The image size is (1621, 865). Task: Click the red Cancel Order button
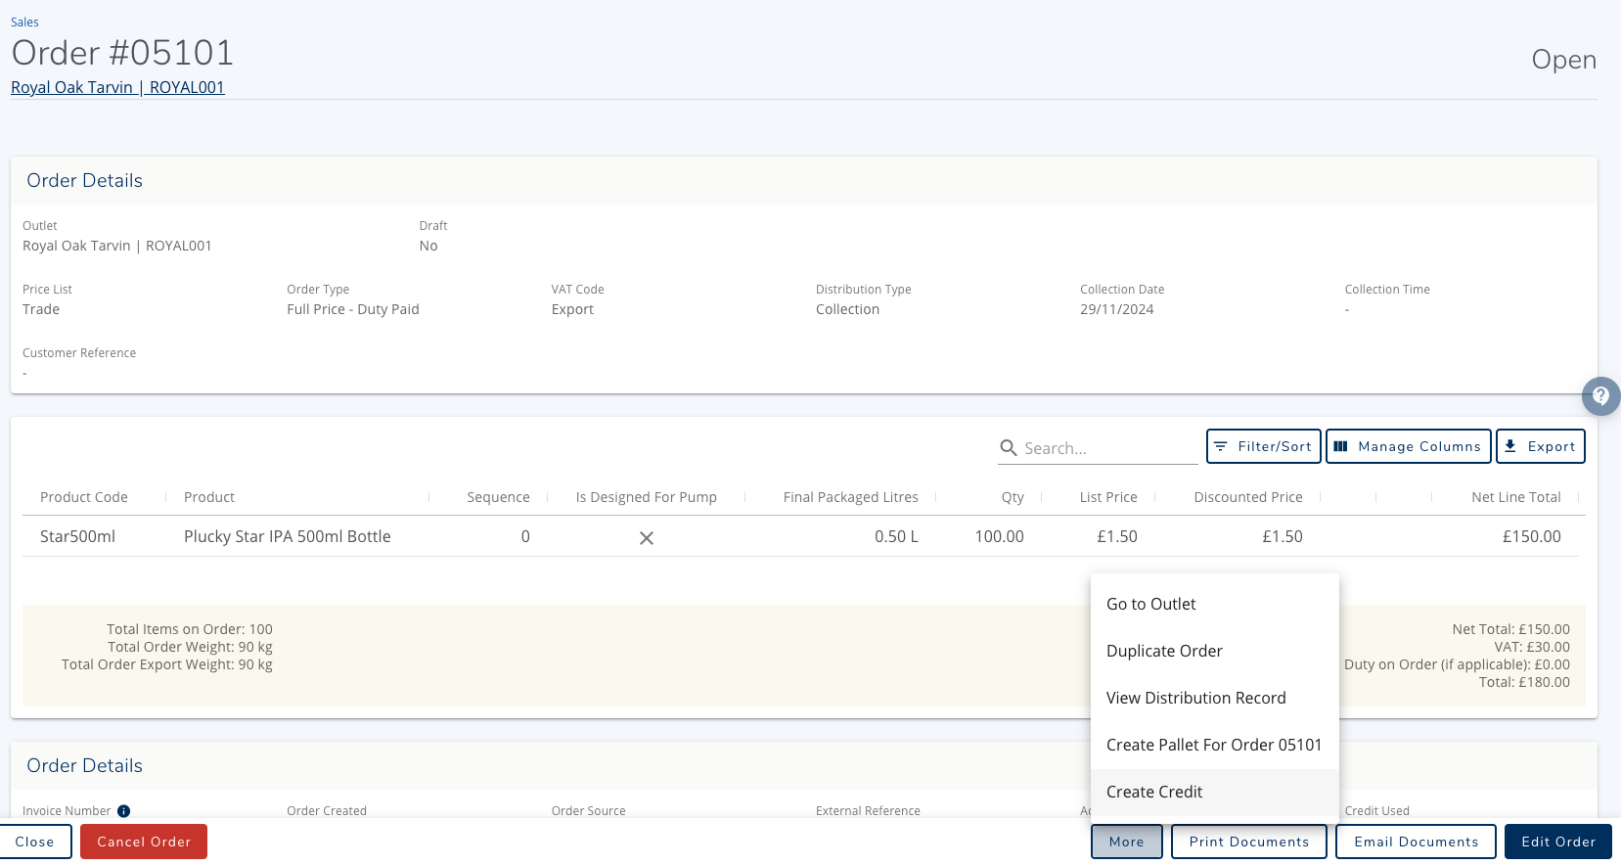pyautogui.click(x=144, y=842)
